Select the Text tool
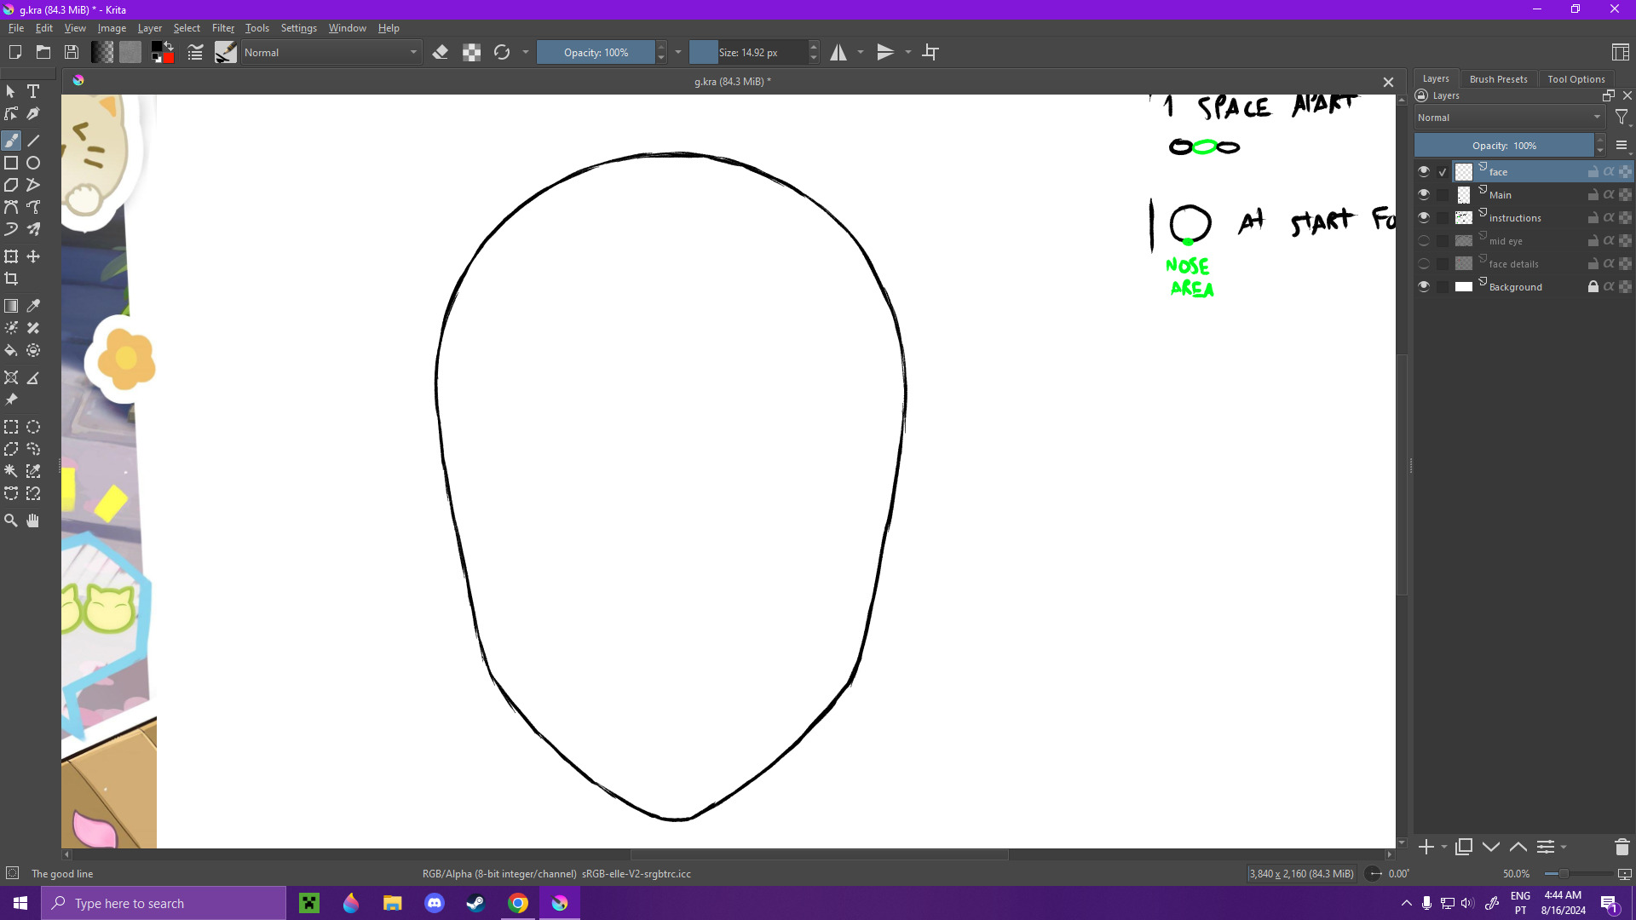1636x920 pixels. click(33, 91)
